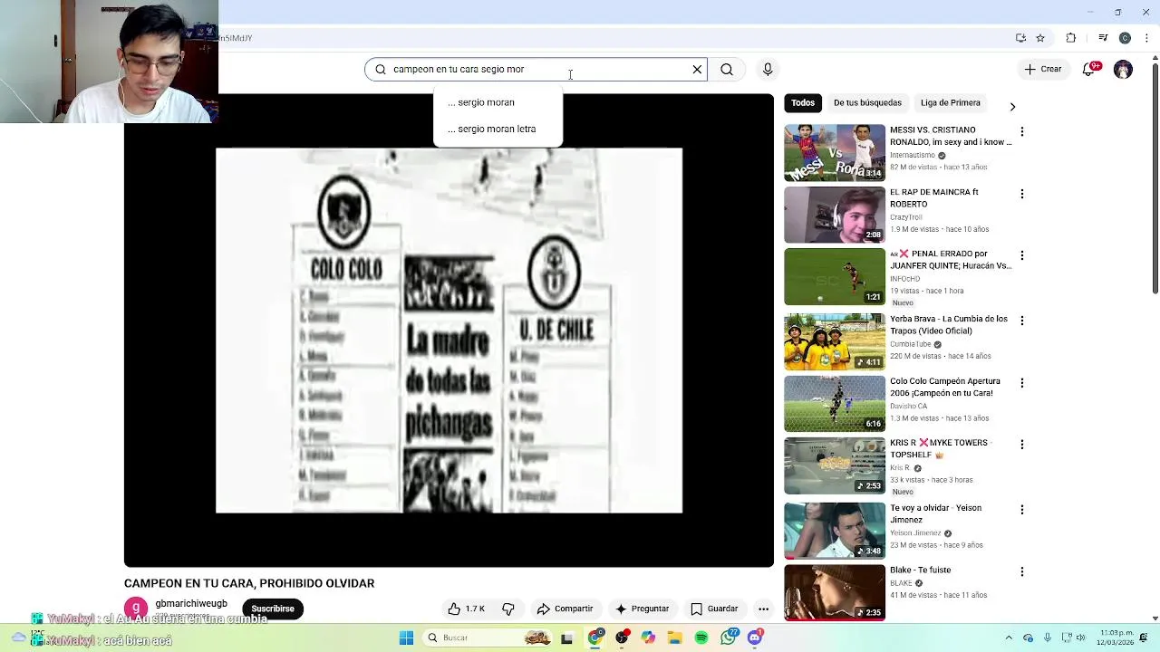
Task: Click the search magnifier button
Action: tap(727, 70)
